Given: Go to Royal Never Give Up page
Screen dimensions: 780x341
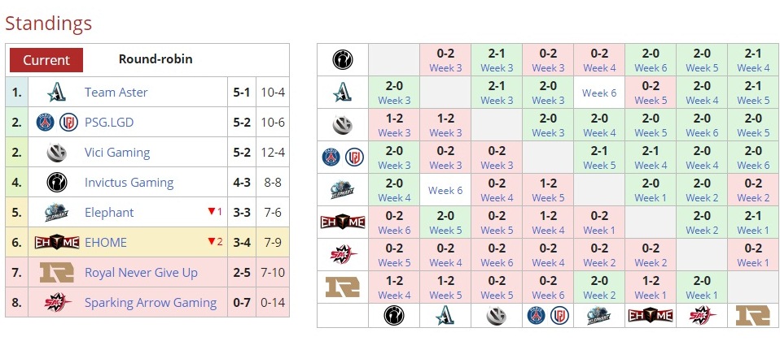Looking at the screenshot, I should pos(141,273).
